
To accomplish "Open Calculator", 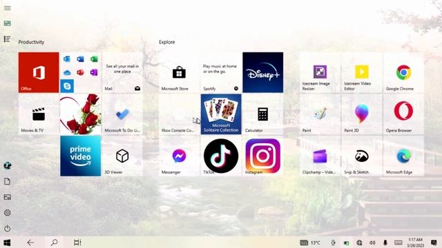I will point(262,114).
